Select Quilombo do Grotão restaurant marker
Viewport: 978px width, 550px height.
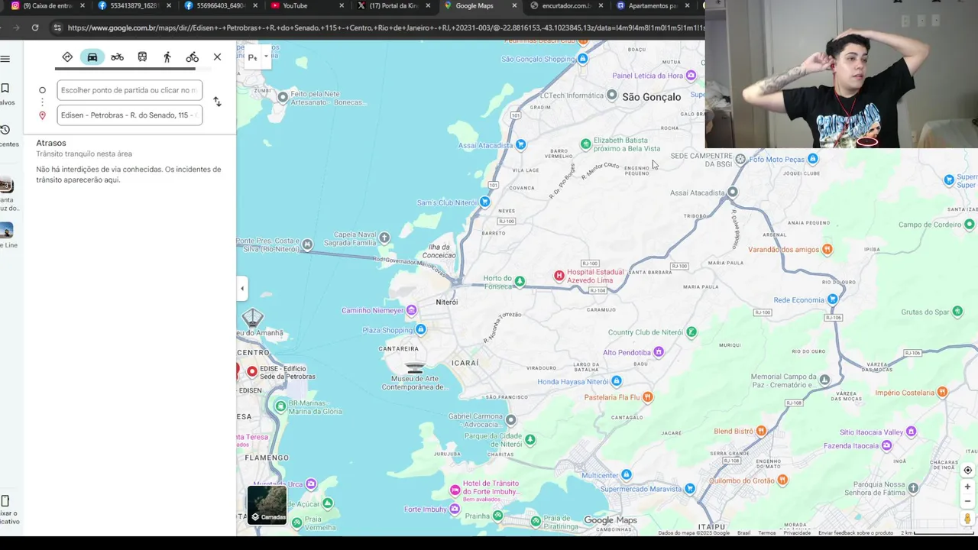[x=782, y=480]
